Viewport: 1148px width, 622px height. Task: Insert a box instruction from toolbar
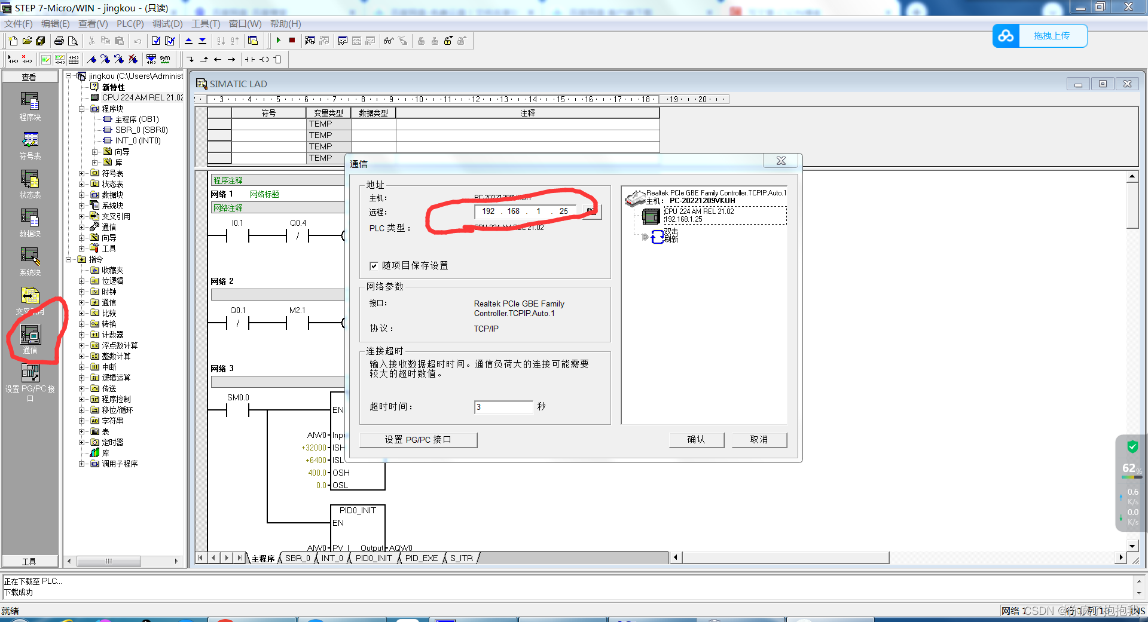click(277, 59)
